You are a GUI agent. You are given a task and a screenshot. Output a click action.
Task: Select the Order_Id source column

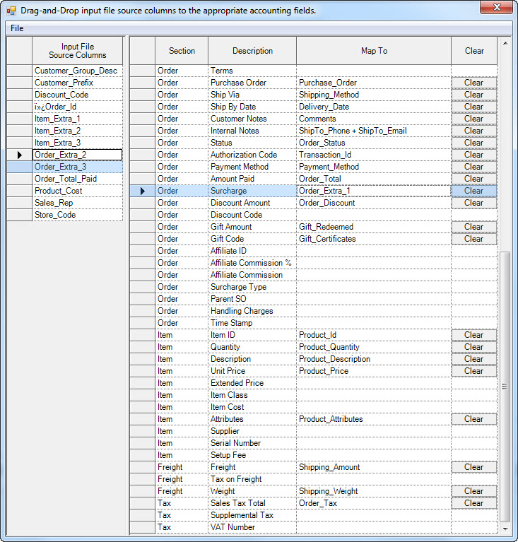tap(78, 107)
